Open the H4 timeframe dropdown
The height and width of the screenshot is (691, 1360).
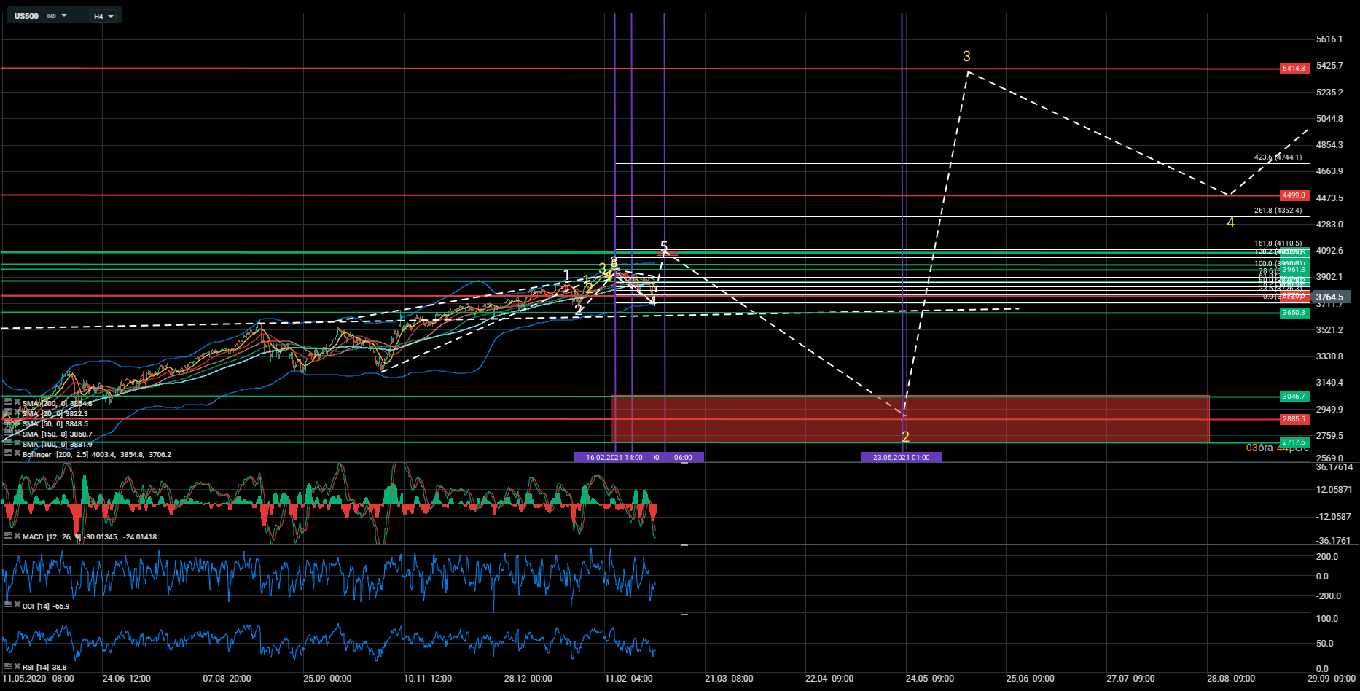coord(103,16)
